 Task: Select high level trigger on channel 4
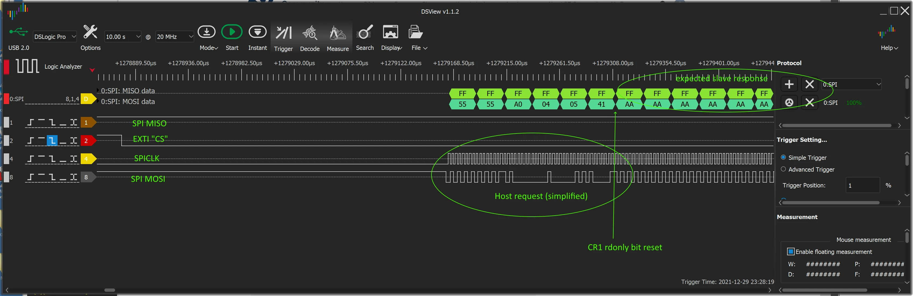coord(41,159)
